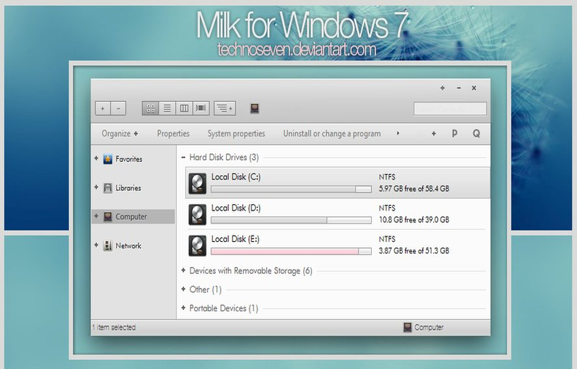Click Network label in navigation pane
The image size is (577, 369).
pyautogui.click(x=129, y=246)
